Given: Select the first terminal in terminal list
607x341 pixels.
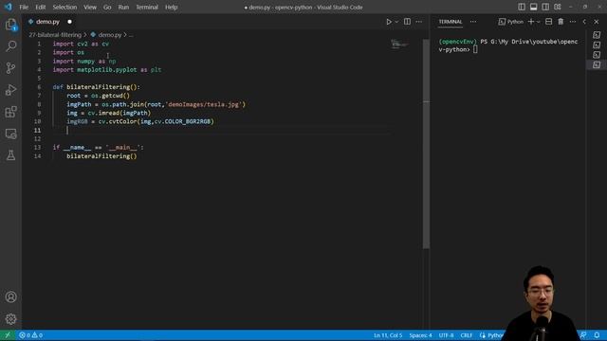Looking at the screenshot, I should (597, 35).
